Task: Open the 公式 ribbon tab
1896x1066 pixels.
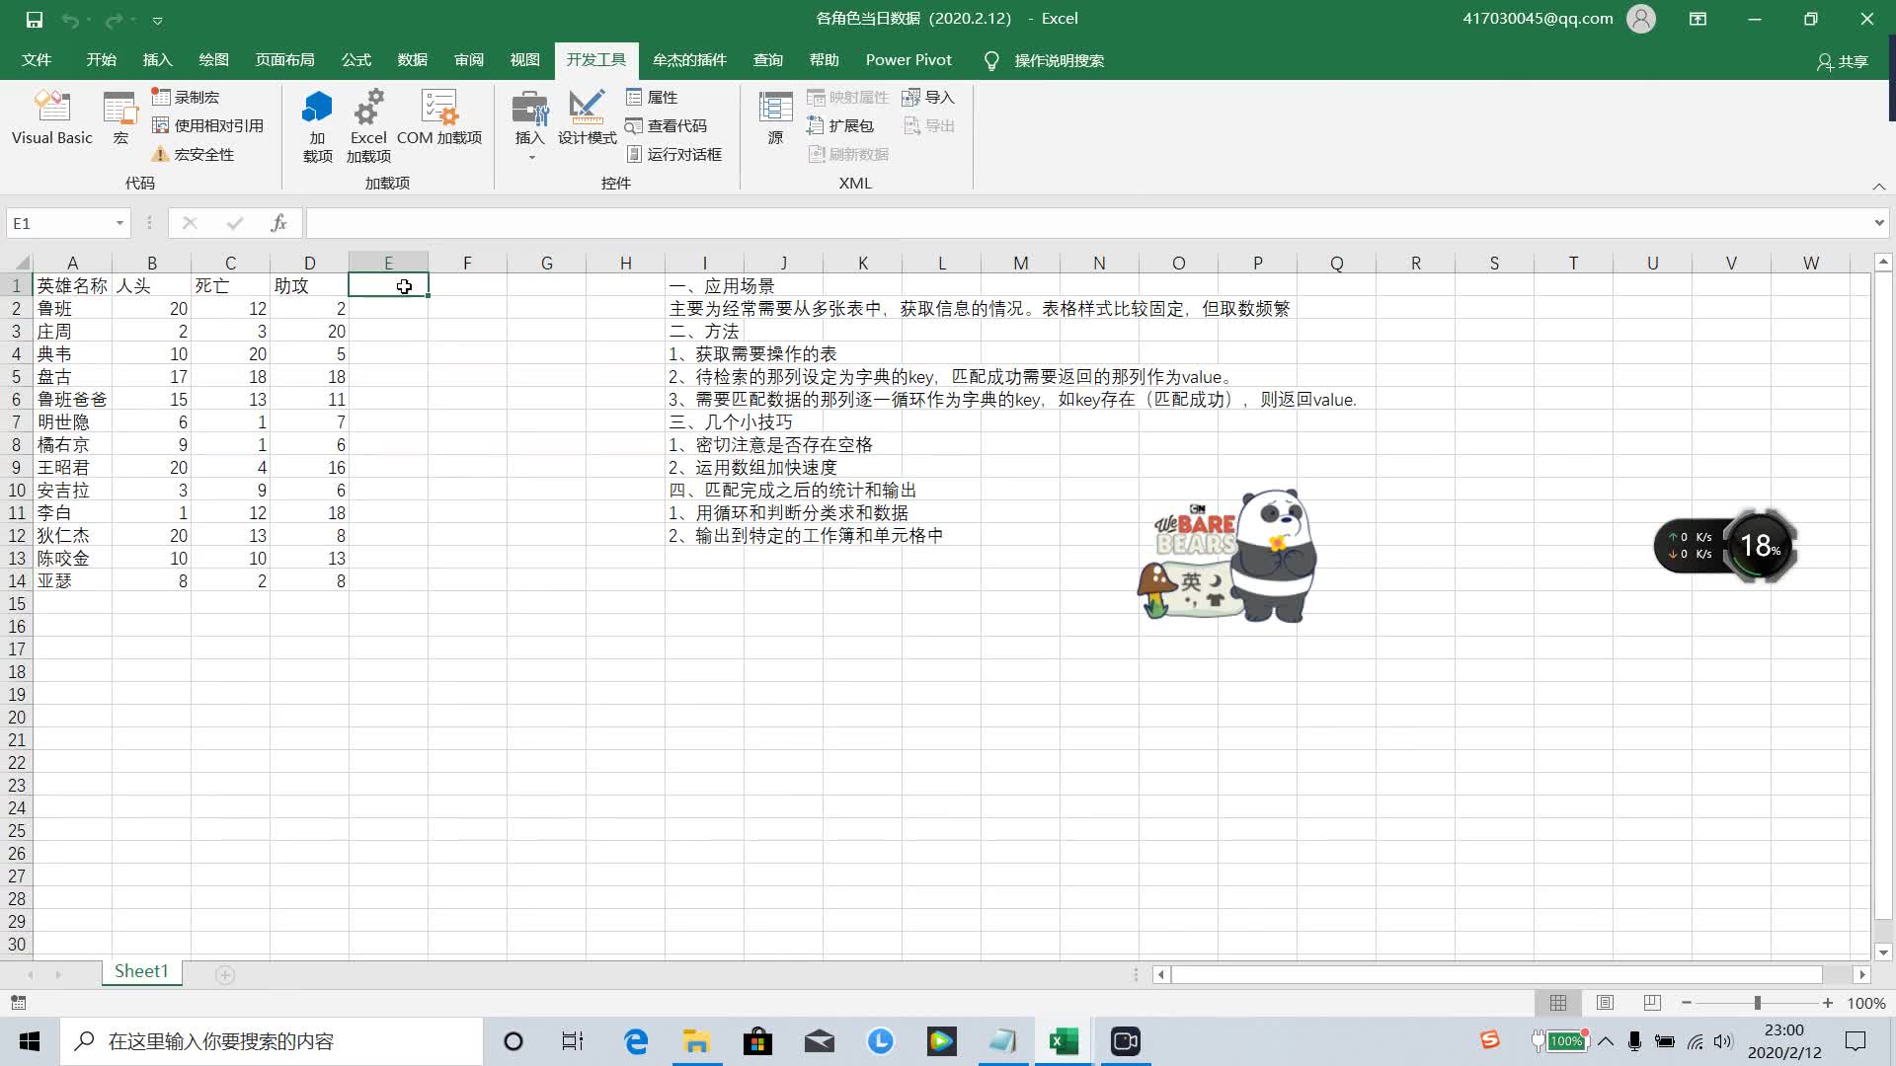Action: coord(355,60)
